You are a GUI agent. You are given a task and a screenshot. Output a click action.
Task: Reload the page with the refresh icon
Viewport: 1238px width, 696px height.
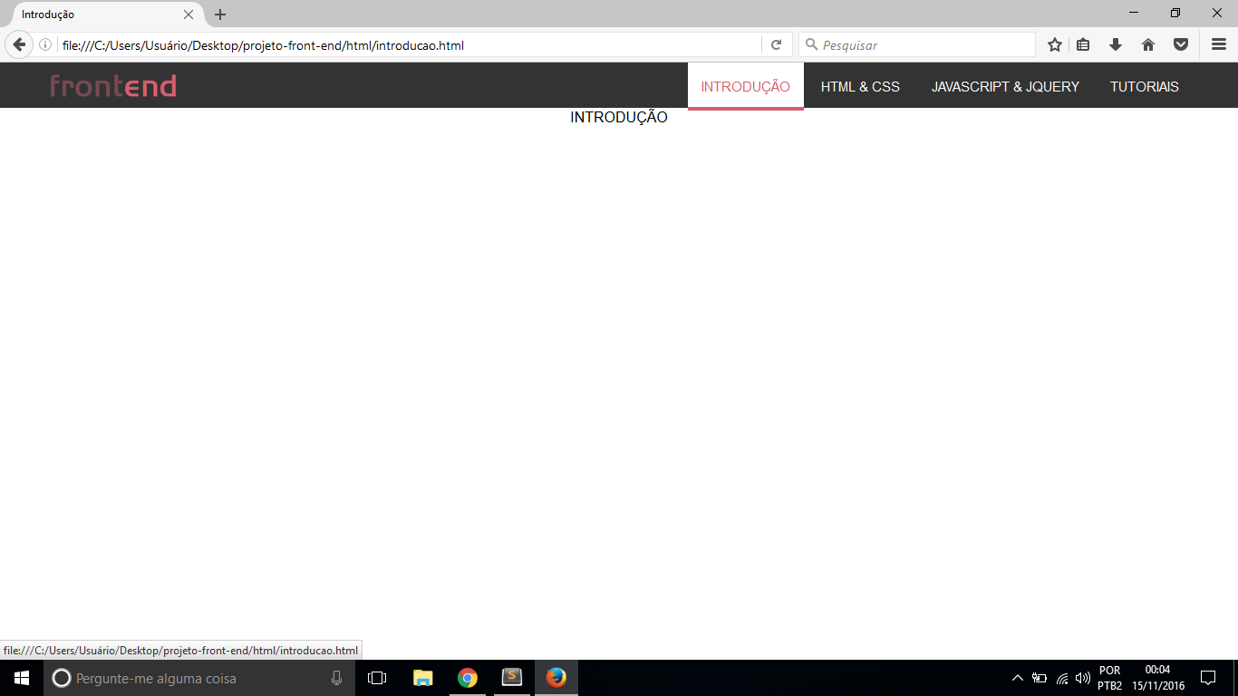click(x=777, y=44)
